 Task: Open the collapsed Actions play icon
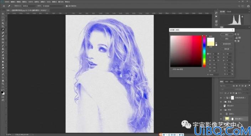[216, 16]
